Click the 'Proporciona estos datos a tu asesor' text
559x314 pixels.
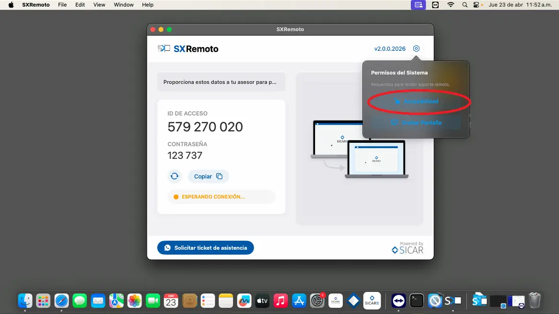pos(220,82)
